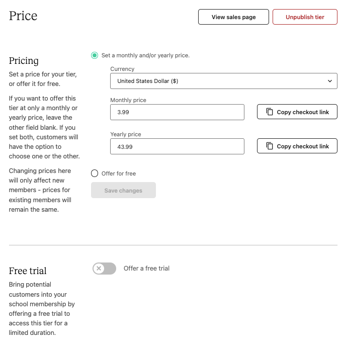Click the "Offer a free trial" label text

[x=146, y=269]
